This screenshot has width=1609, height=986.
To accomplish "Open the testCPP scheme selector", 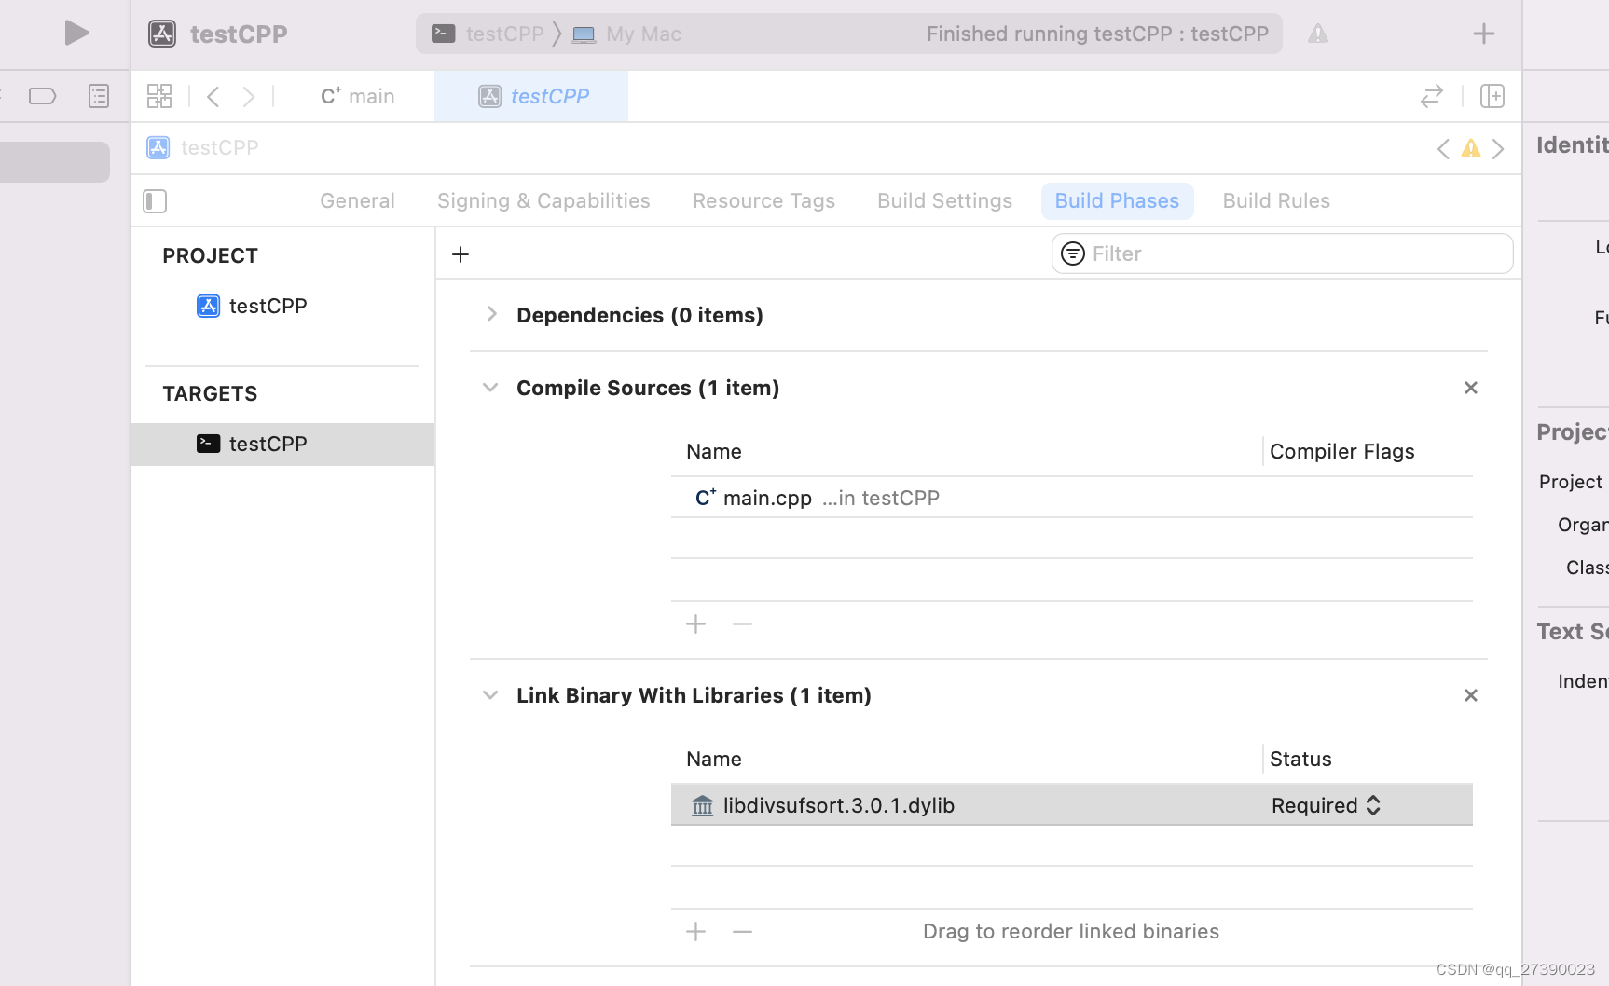I will tap(488, 34).
